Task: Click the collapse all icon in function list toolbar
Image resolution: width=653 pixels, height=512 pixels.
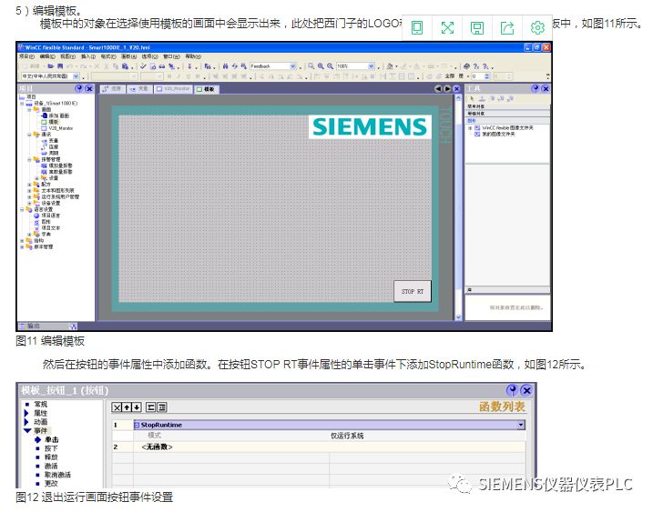Action: pos(151,407)
